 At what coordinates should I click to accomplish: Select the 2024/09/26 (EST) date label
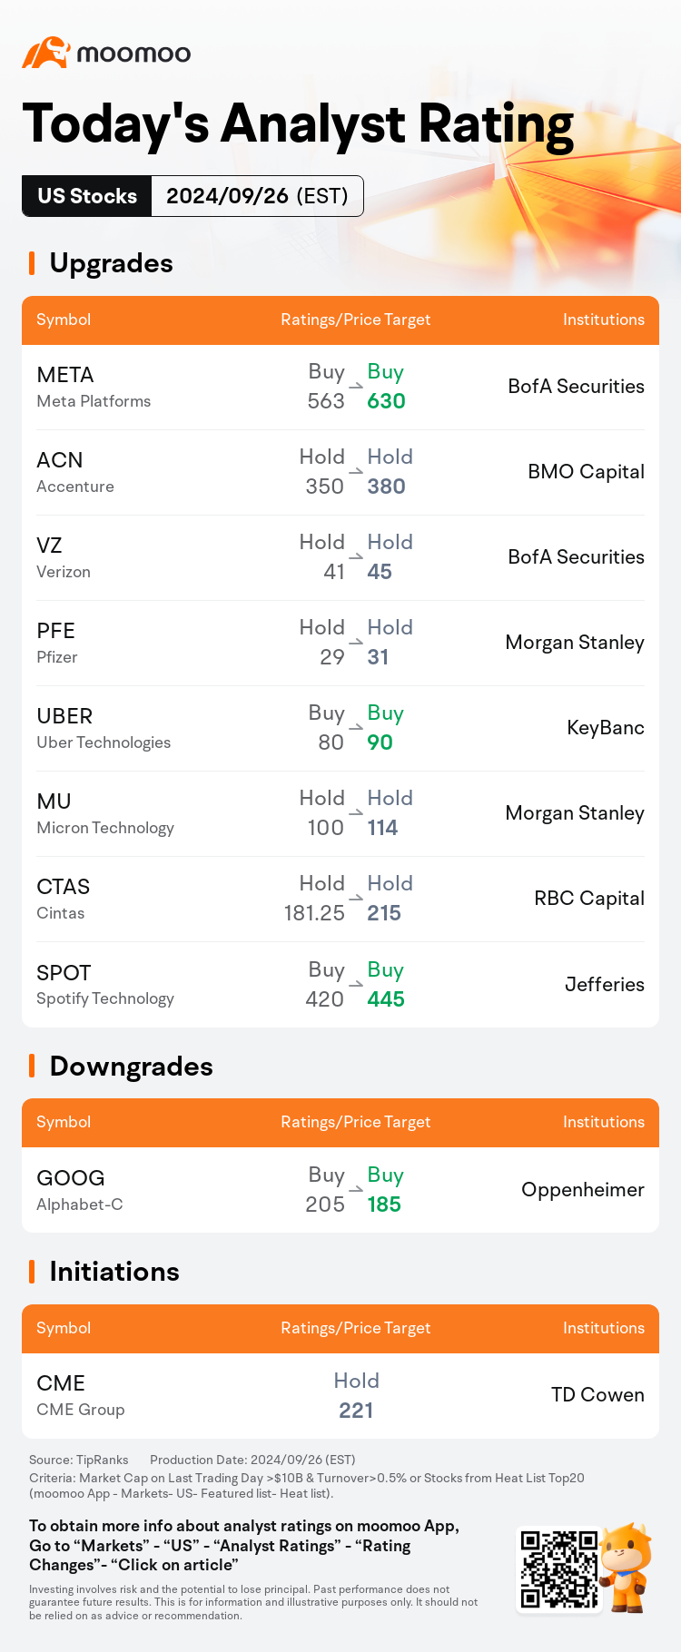coord(257,196)
